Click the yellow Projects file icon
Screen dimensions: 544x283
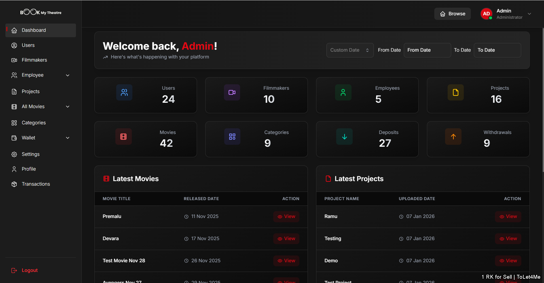tap(456, 93)
